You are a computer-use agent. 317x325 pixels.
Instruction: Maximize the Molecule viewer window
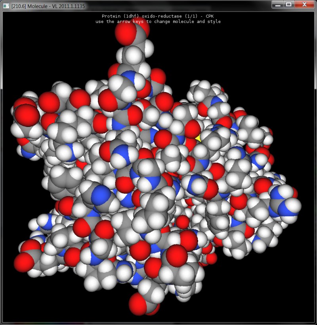[289, 5]
